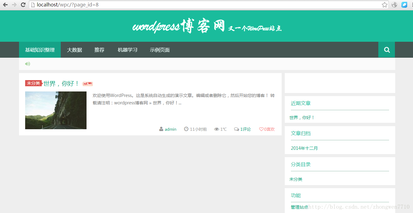Click the 11小时前 timestamp text
The image size is (413, 213).
[198, 129]
